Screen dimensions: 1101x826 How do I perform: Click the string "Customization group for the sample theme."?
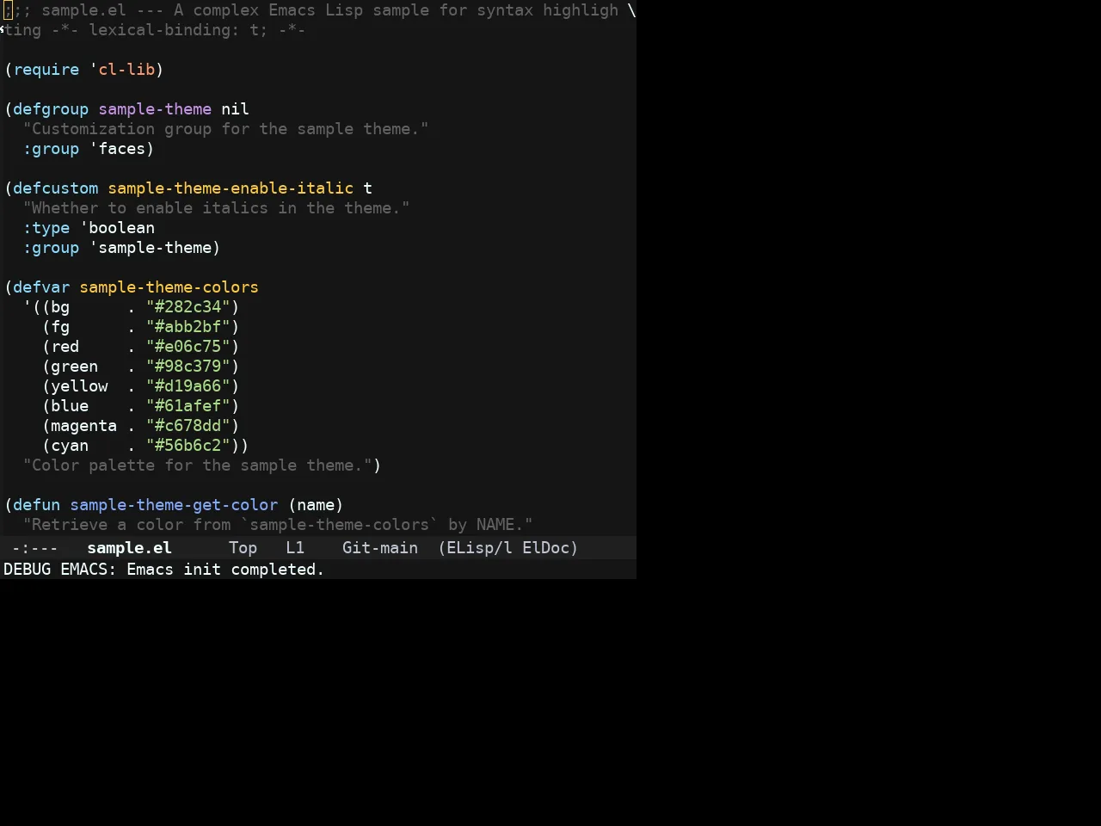[x=225, y=129]
